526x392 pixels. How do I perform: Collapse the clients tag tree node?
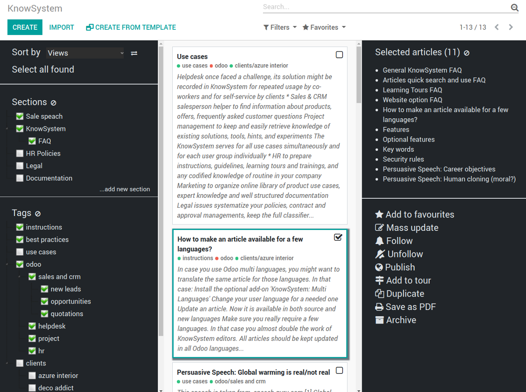[x=7, y=364]
